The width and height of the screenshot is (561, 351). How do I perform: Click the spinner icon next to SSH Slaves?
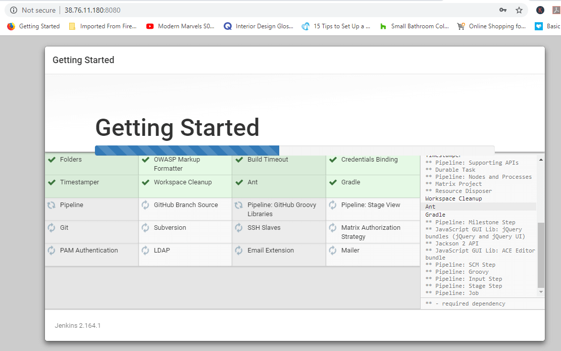point(239,228)
